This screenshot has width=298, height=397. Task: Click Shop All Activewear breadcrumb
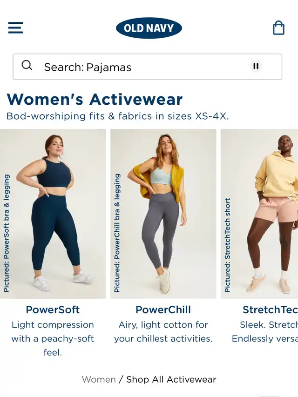tap(171, 379)
